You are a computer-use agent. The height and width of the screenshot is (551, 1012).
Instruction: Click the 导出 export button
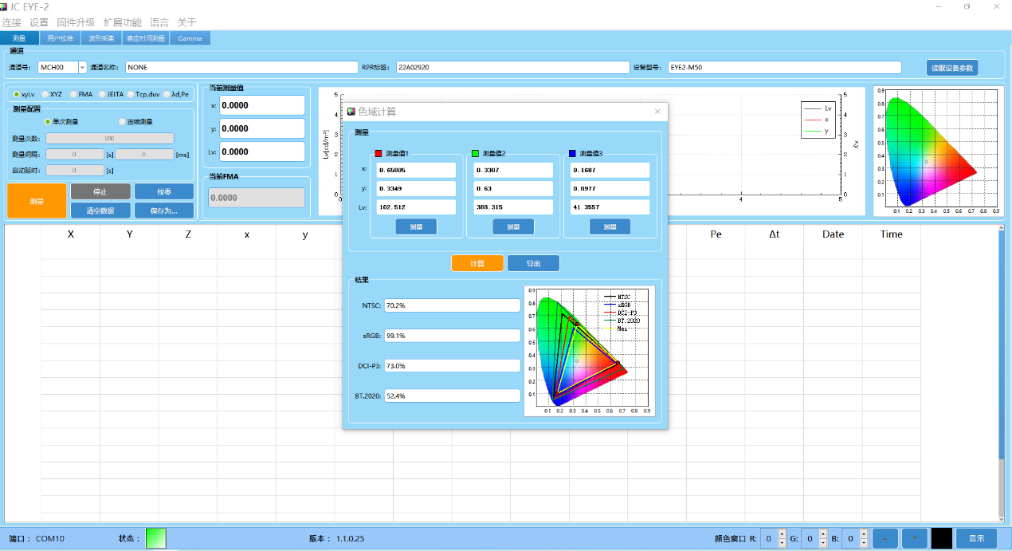(x=532, y=263)
